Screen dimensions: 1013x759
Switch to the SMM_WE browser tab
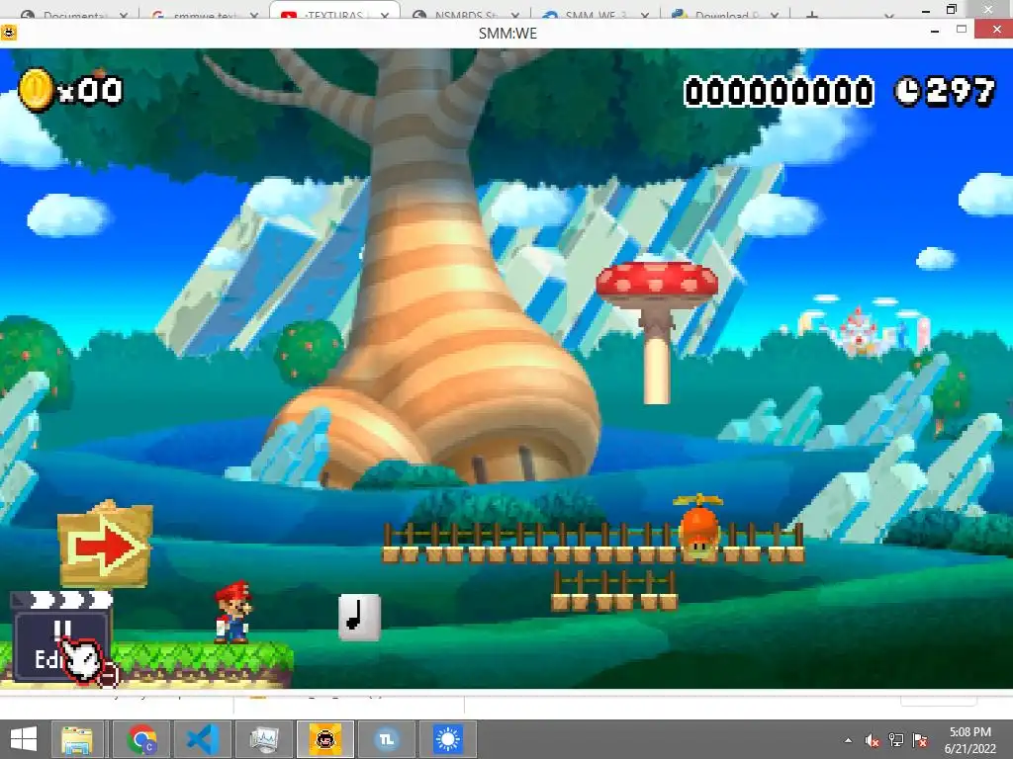click(595, 14)
